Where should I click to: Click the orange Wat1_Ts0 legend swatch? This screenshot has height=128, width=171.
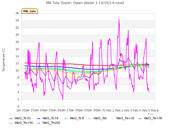tap(90, 118)
